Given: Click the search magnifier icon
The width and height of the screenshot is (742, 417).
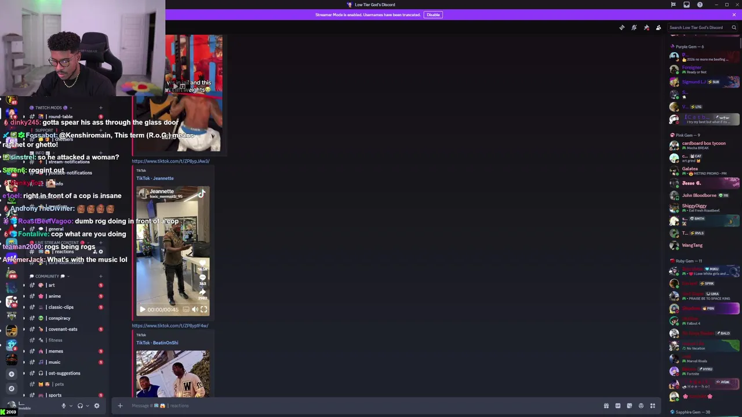Looking at the screenshot, I should 734,27.
